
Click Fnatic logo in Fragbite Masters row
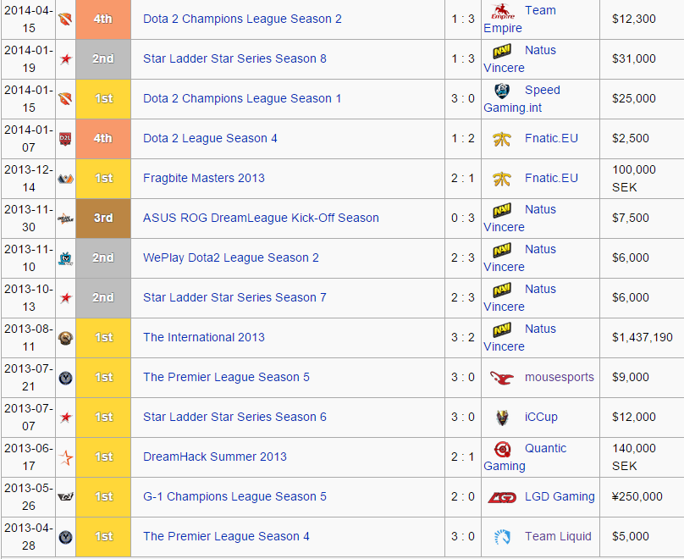pyautogui.click(x=502, y=179)
